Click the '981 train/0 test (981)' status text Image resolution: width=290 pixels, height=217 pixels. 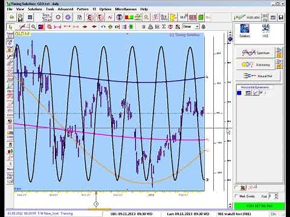coord(235,214)
